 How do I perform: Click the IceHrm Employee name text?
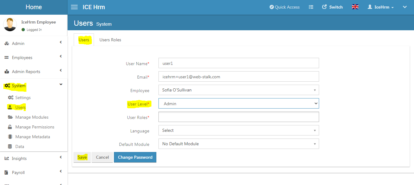click(39, 22)
